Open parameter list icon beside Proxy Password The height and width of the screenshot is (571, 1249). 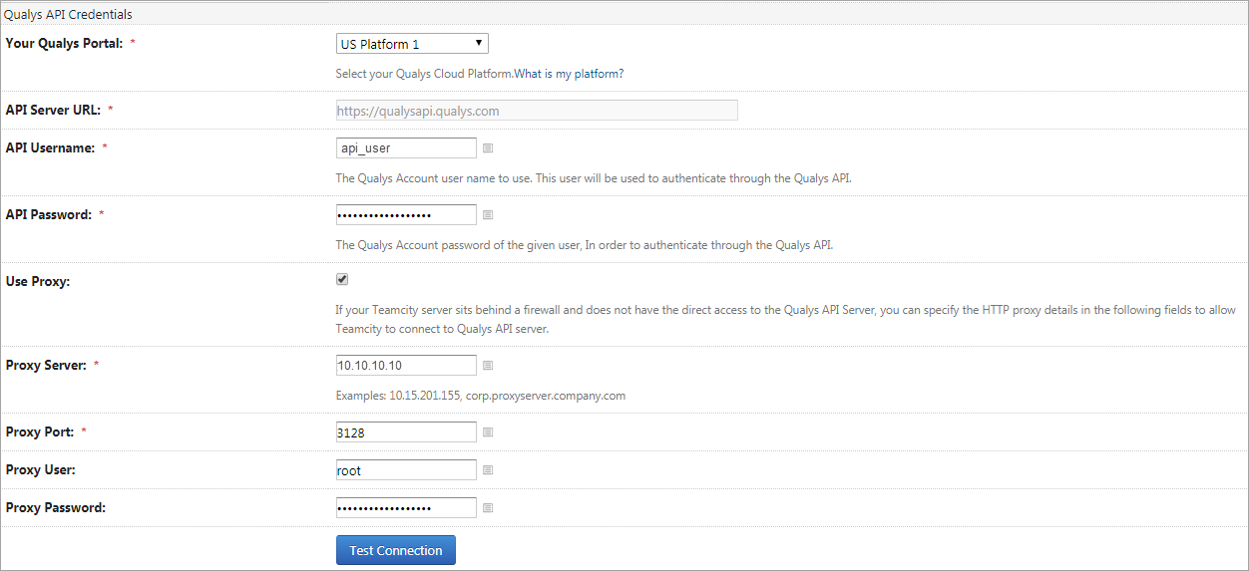[488, 508]
